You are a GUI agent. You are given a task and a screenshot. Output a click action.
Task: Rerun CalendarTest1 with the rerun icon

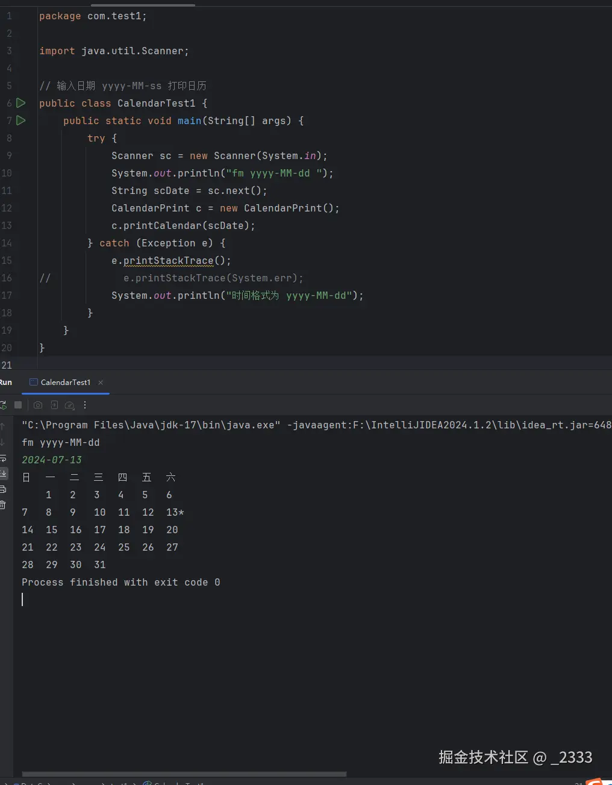pyautogui.click(x=2, y=405)
